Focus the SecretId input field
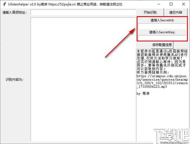Screen dimensions: 190x144 (x=162, y=26)
